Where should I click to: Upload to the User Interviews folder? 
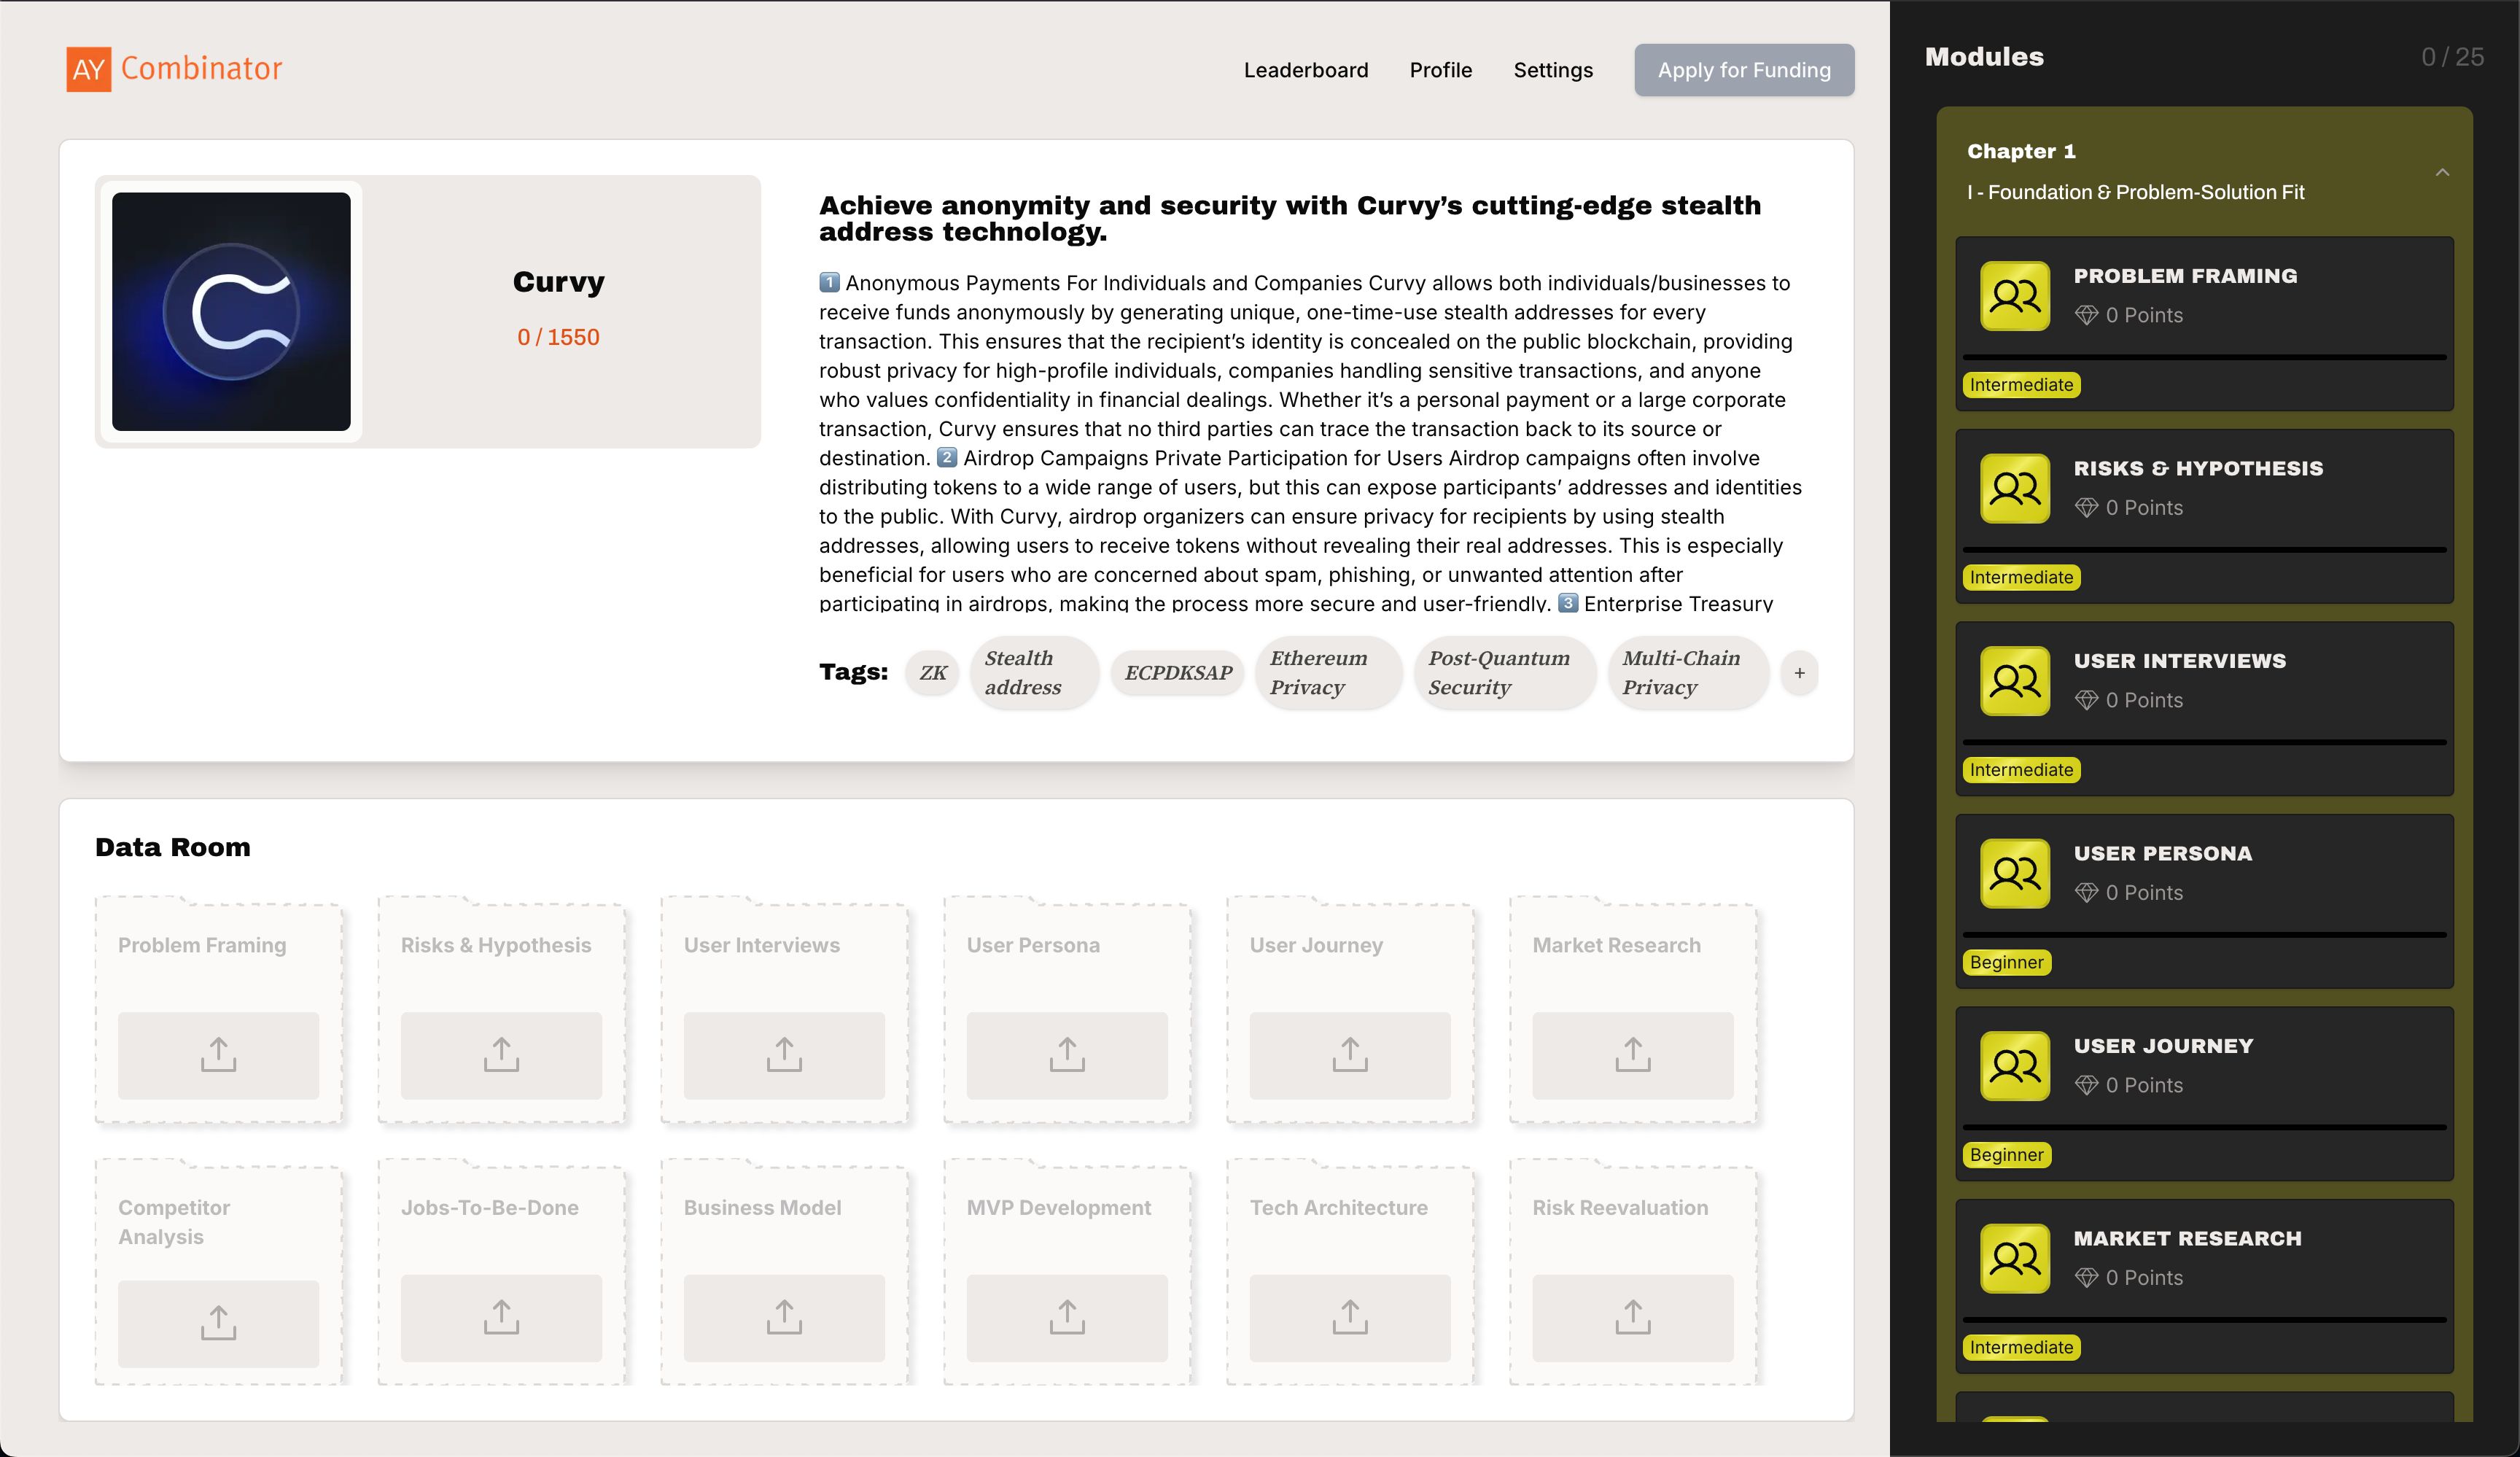click(784, 1055)
